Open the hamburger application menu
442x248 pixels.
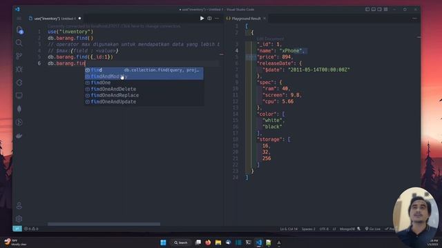coord(19,19)
